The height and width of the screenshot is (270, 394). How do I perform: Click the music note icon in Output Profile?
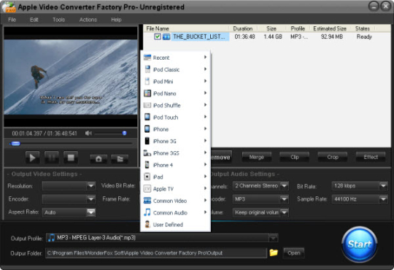51,238
